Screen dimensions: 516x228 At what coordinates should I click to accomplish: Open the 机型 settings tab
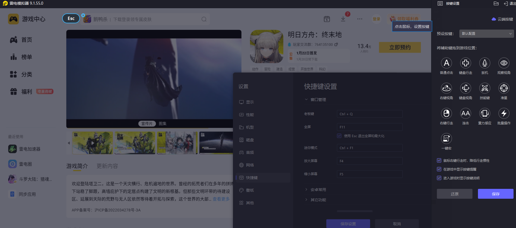tap(263, 127)
